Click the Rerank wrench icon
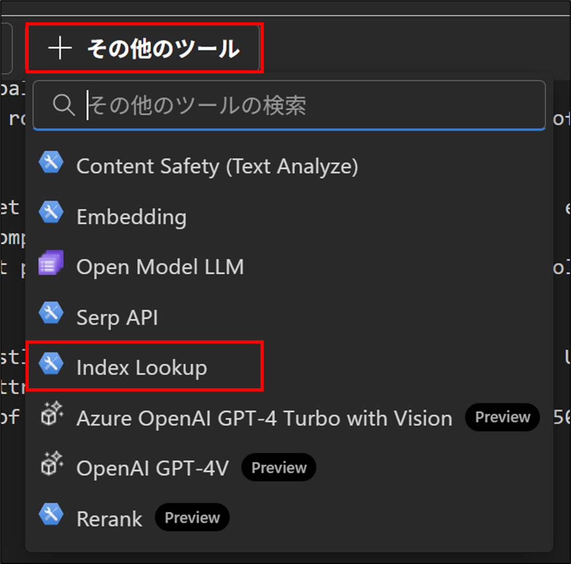Image resolution: width=571 pixels, height=564 pixels. [51, 514]
